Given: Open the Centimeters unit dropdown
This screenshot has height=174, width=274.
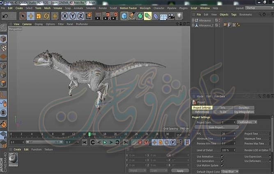Looking at the screenshot, I should (x=247, y=122).
